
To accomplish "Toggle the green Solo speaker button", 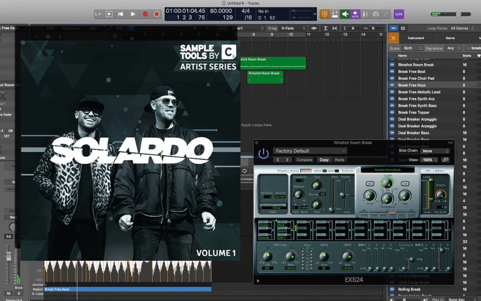I will (345, 14).
